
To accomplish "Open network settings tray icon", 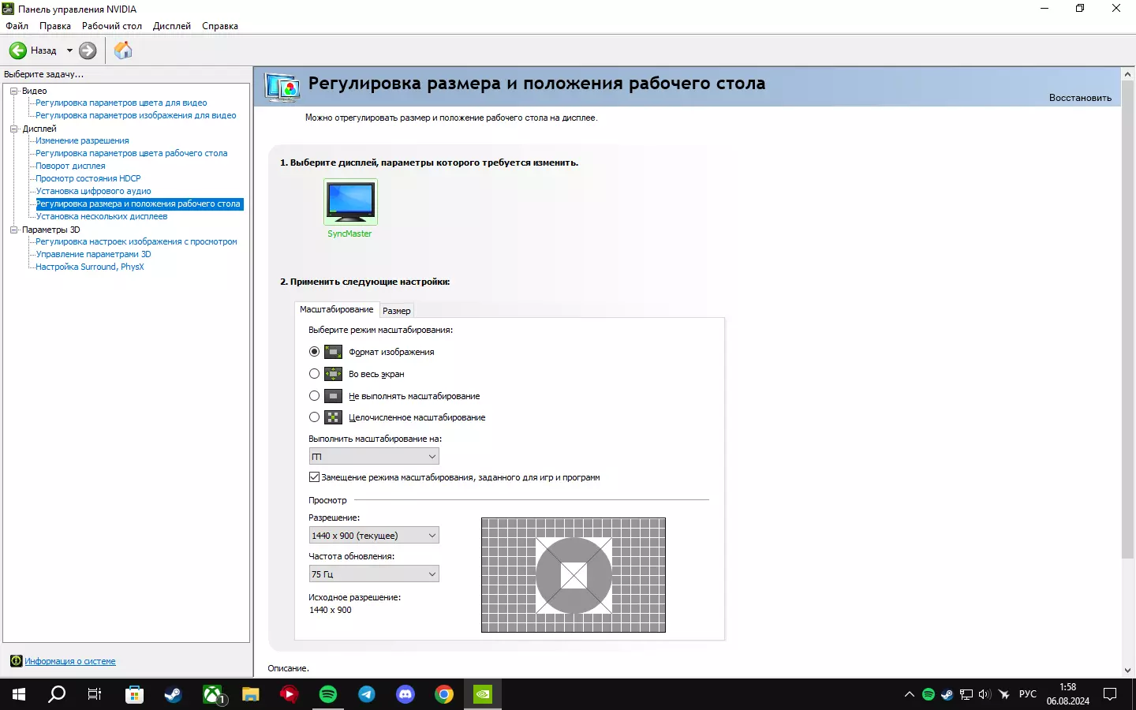I will click(x=966, y=694).
